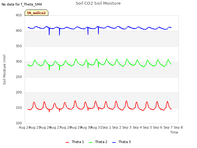Click the 200 y-axis label

click(19, 92)
